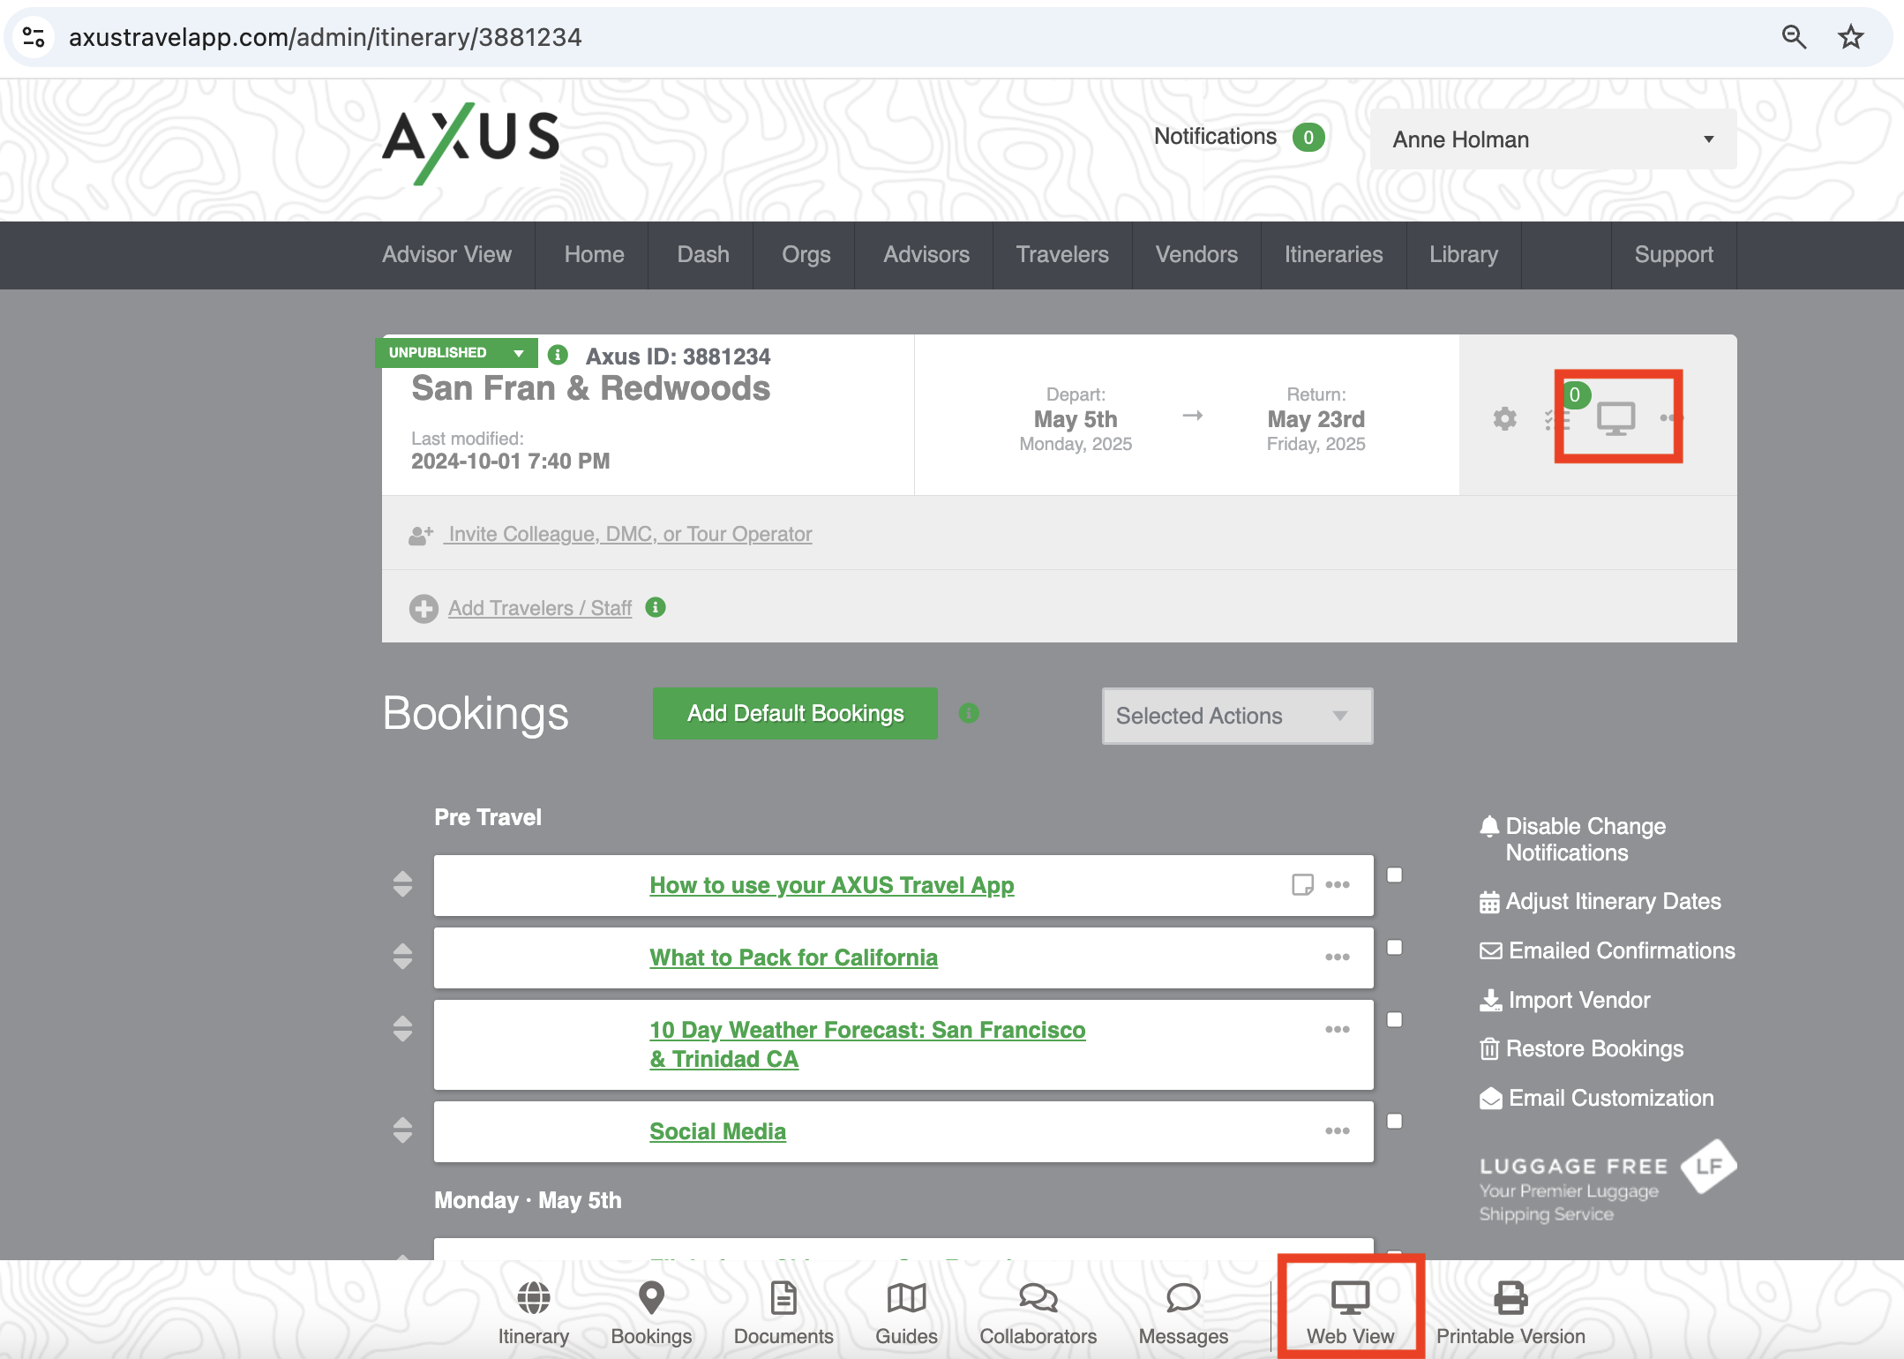Open Bookings pin icon in bottom bar
Screen dimensions: 1904x1359
coord(651,1297)
